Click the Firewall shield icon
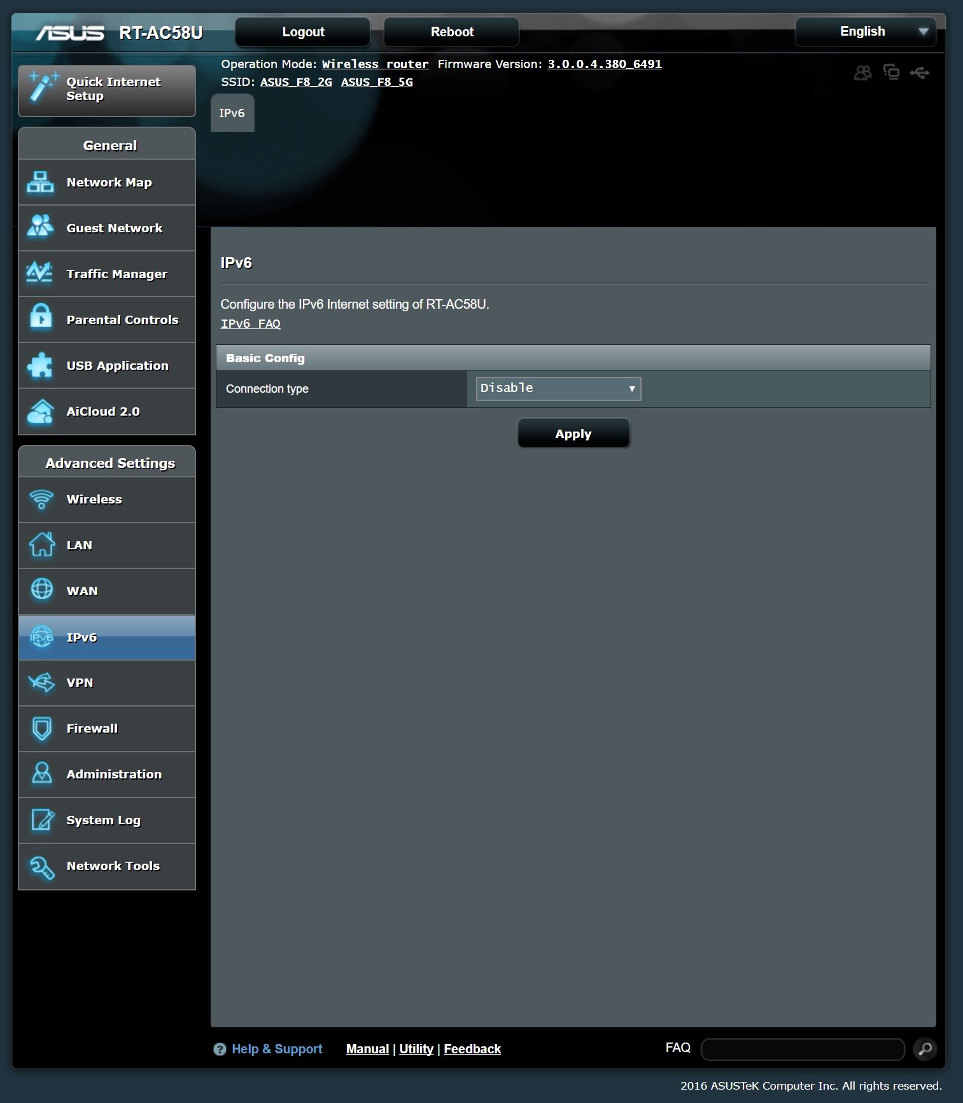 tap(41, 728)
